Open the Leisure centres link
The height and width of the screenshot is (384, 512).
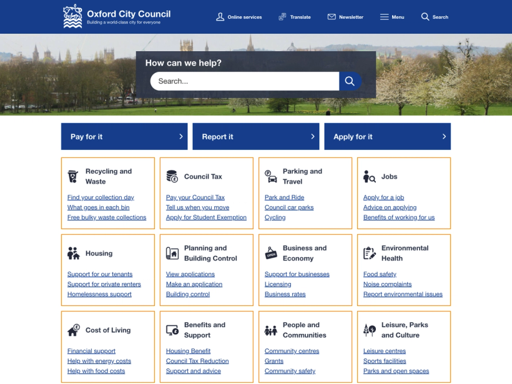click(x=385, y=351)
